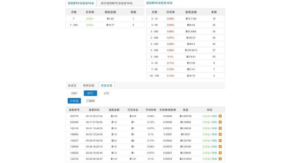Choose CNY currency filter
This screenshot has width=285, height=163.
click(x=74, y=93)
